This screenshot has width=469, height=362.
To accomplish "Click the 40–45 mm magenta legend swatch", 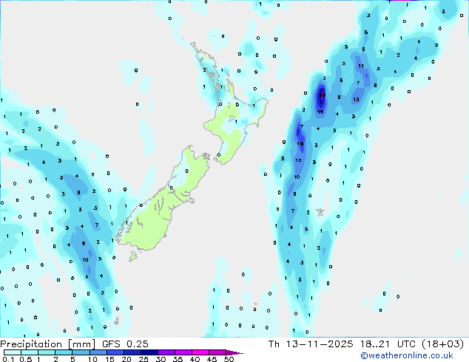I will (200, 352).
